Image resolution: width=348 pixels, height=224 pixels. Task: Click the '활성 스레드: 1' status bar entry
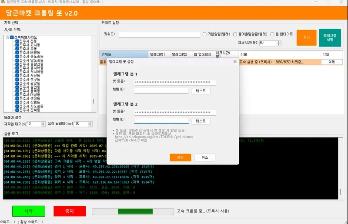[32, 222]
